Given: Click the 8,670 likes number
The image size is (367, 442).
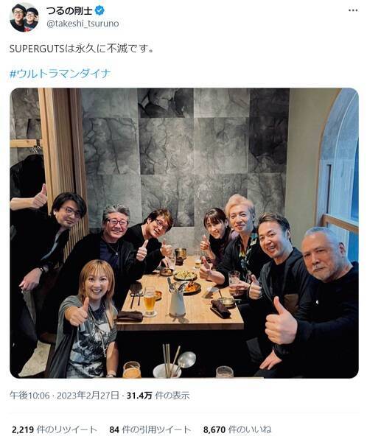Looking at the screenshot, I should tap(214, 429).
